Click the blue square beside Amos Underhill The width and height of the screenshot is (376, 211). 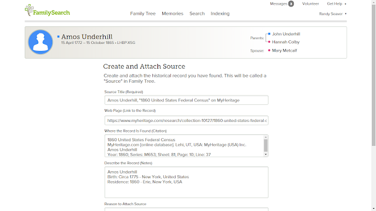(x=58, y=36)
